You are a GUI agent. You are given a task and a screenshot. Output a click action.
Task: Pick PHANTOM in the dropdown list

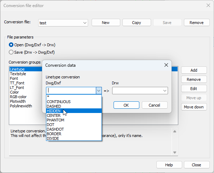(55, 120)
